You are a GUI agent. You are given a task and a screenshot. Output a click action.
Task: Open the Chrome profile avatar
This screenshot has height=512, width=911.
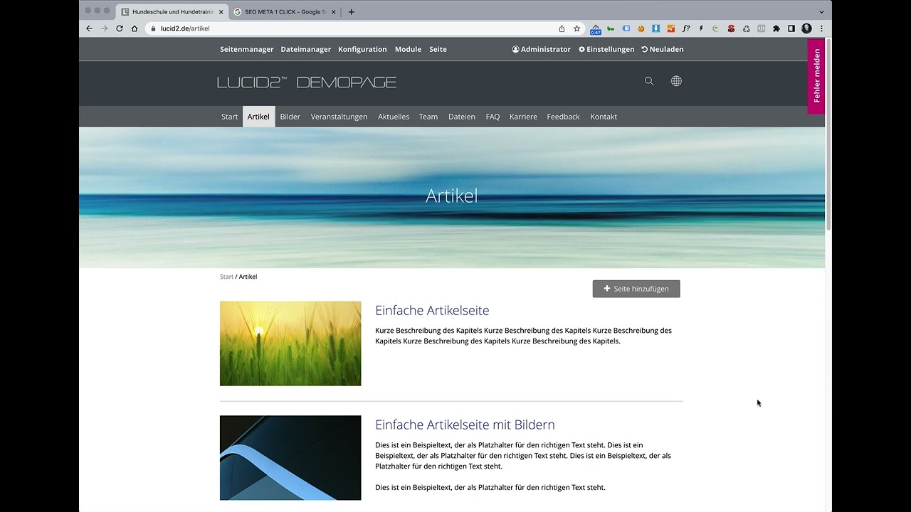pyautogui.click(x=806, y=28)
